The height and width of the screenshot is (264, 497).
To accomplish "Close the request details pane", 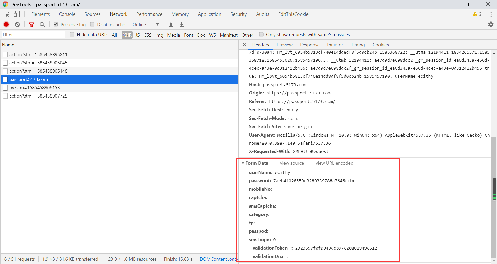I will (244, 45).
